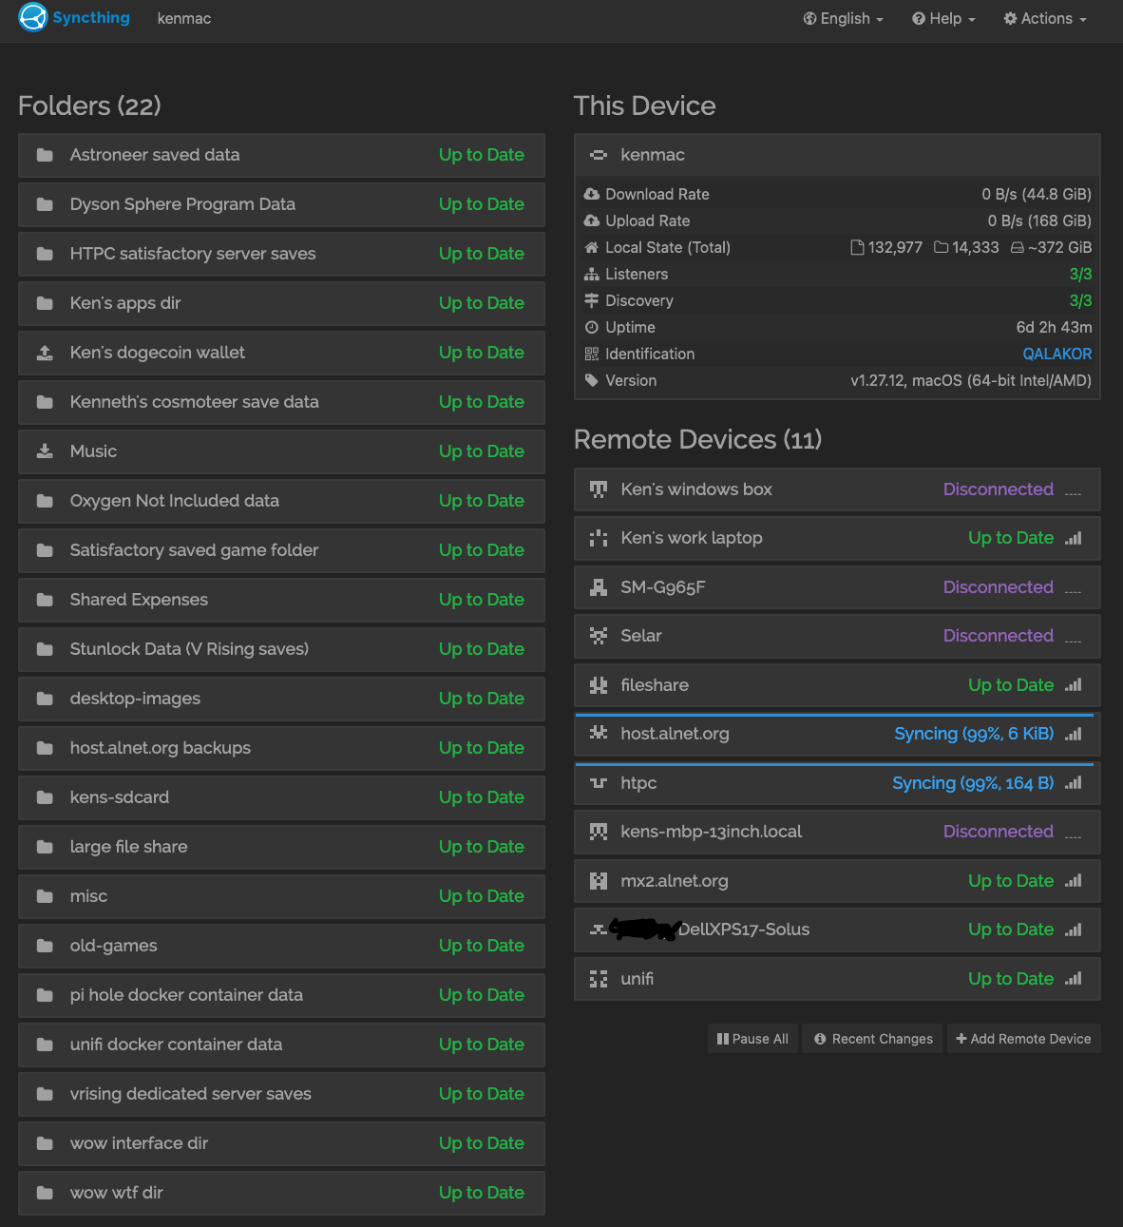
Task: Click the Syncthing logo icon
Action: tap(33, 18)
